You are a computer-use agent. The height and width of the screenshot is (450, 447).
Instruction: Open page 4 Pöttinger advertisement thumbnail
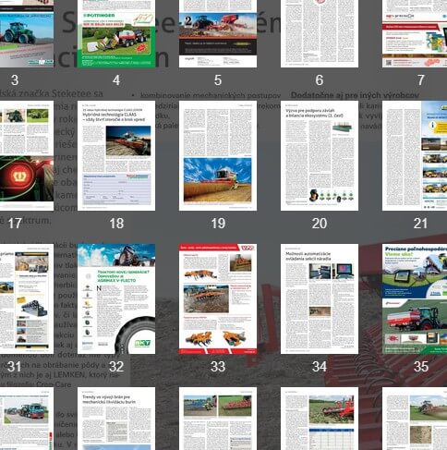pyautogui.click(x=116, y=33)
